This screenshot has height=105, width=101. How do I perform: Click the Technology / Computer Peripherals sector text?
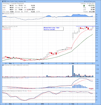(x=13, y=4)
